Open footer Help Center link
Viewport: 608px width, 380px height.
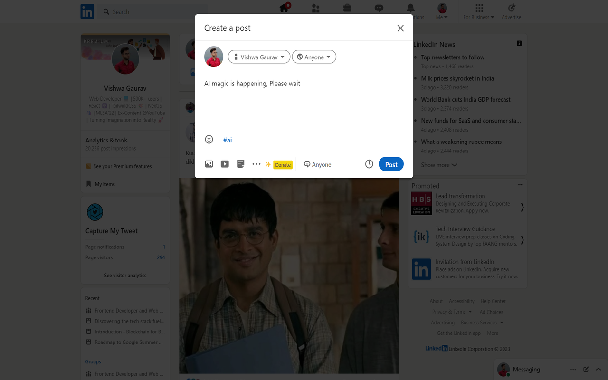pyautogui.click(x=493, y=301)
